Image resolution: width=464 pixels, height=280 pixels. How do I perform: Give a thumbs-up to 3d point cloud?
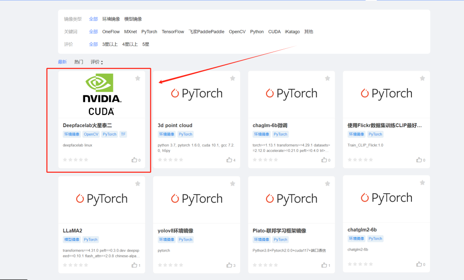pyautogui.click(x=229, y=160)
